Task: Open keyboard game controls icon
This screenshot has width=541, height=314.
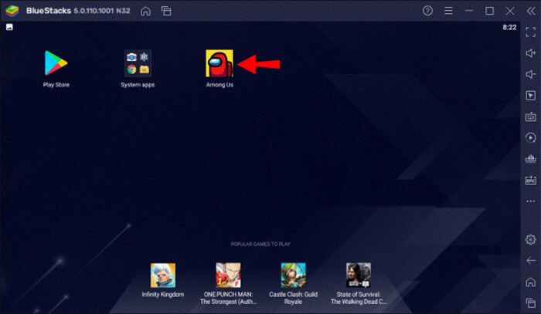Action: 531,116
